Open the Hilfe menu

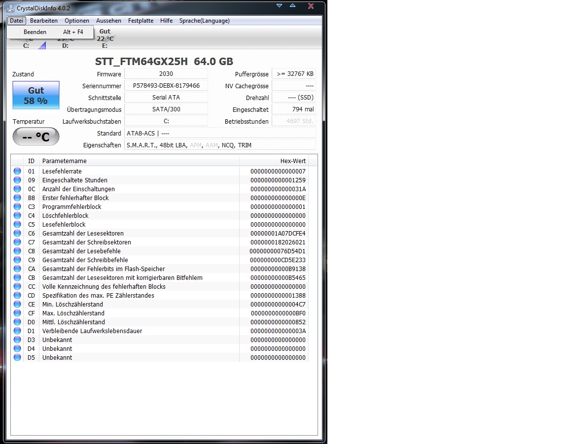point(166,21)
